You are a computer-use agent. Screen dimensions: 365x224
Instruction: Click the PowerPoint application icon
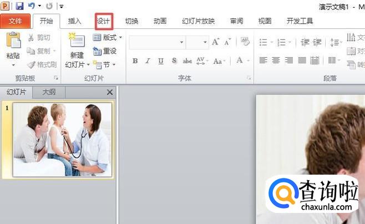coord(5,6)
